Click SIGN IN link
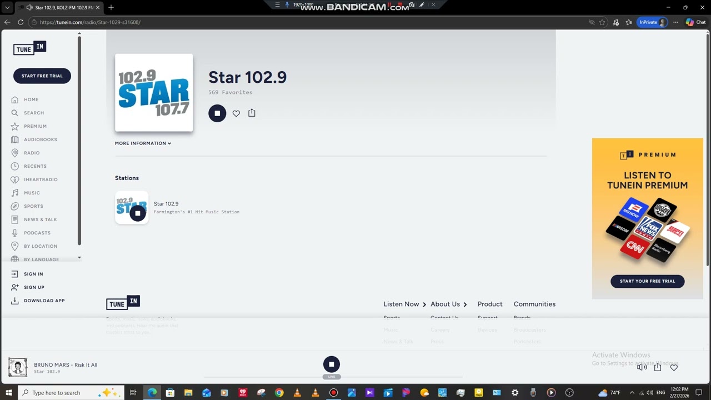 (x=33, y=274)
